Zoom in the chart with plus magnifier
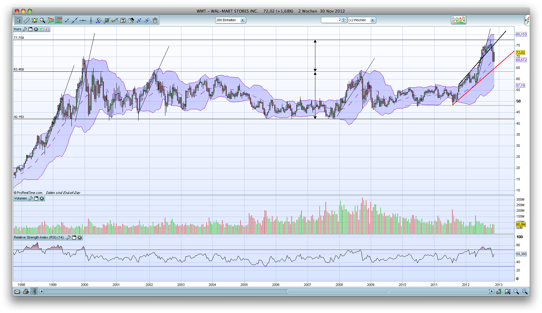The width and height of the screenshot is (542, 313). coord(525,291)
